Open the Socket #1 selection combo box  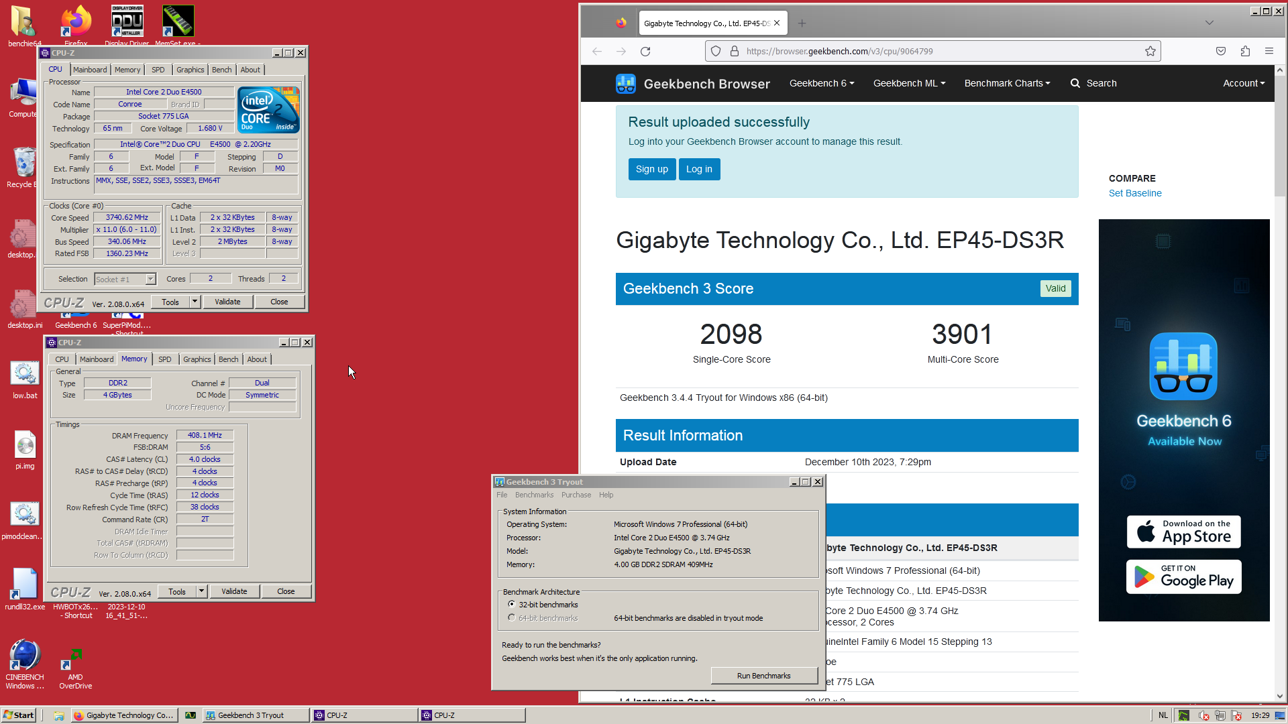click(125, 279)
